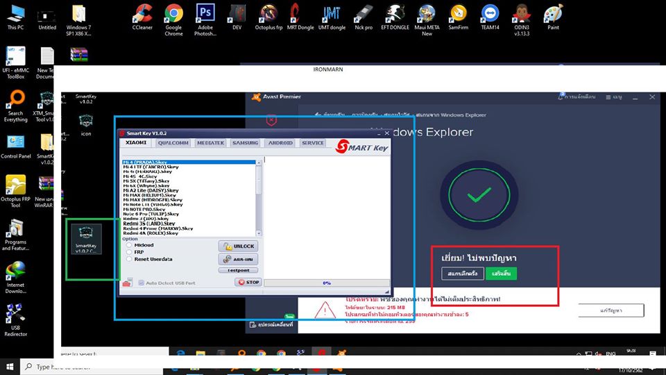Open Programs and Features shortcut
The width and height of the screenshot is (666, 375).
coord(15,235)
